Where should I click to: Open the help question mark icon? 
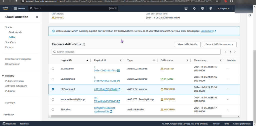202,8
